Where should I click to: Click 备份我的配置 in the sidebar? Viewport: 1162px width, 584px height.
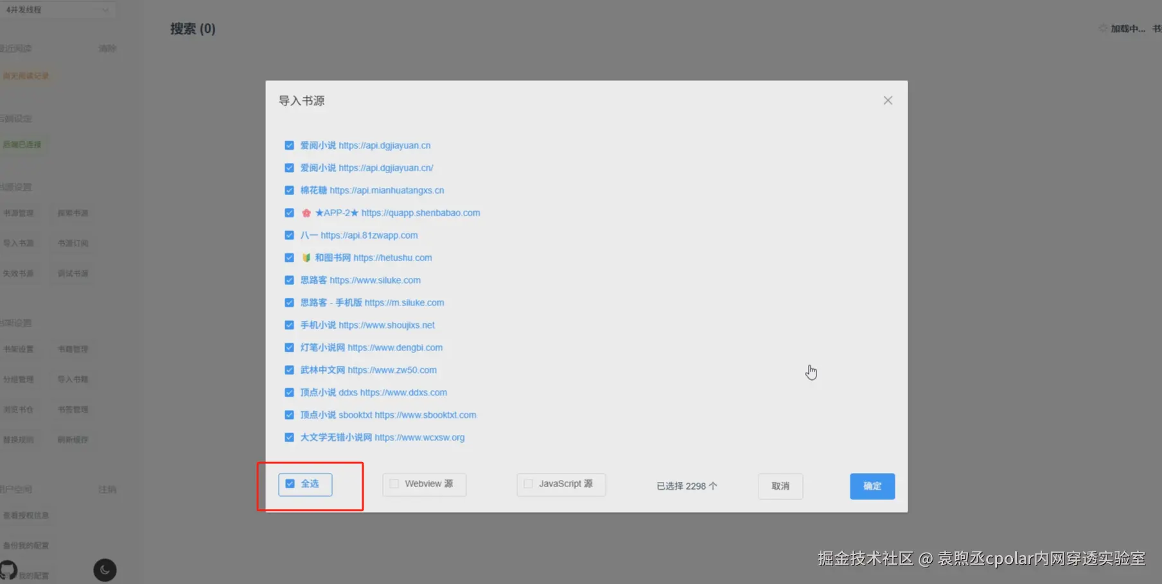(x=26, y=545)
